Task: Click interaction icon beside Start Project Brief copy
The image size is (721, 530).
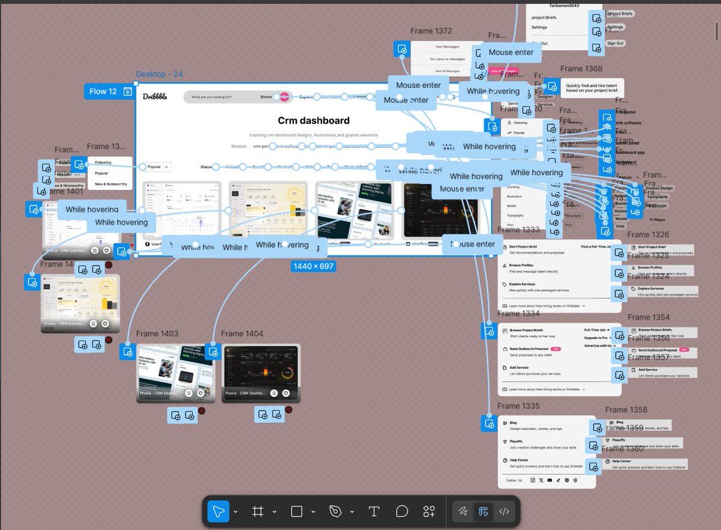Action: click(618, 253)
